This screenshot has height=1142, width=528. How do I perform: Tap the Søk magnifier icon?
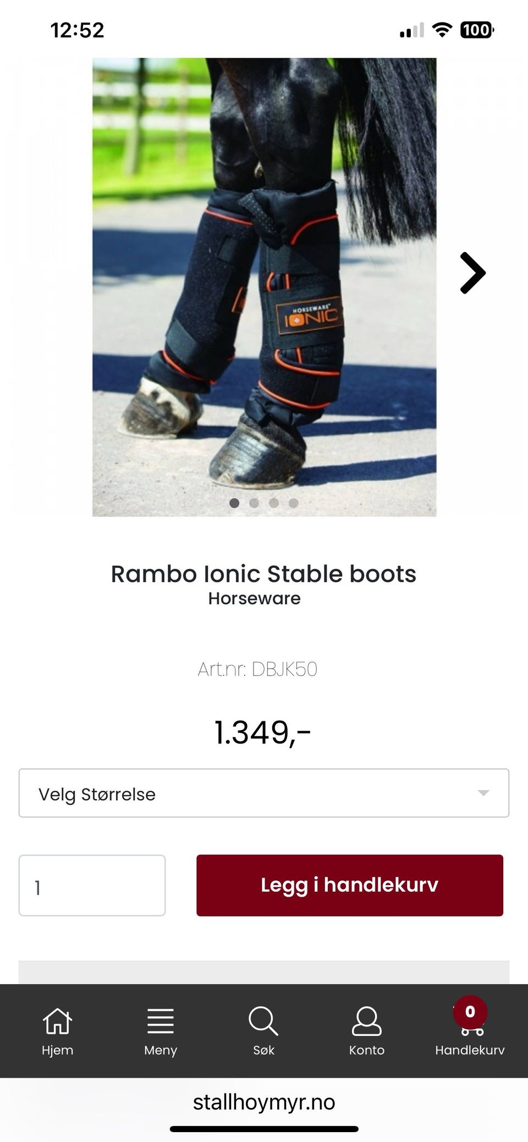point(263,1021)
